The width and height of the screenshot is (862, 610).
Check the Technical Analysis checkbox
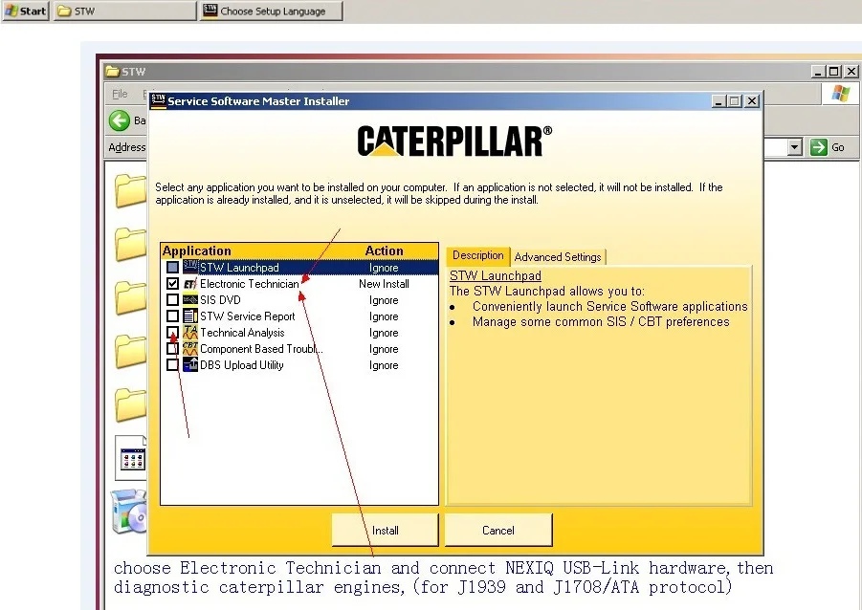172,333
